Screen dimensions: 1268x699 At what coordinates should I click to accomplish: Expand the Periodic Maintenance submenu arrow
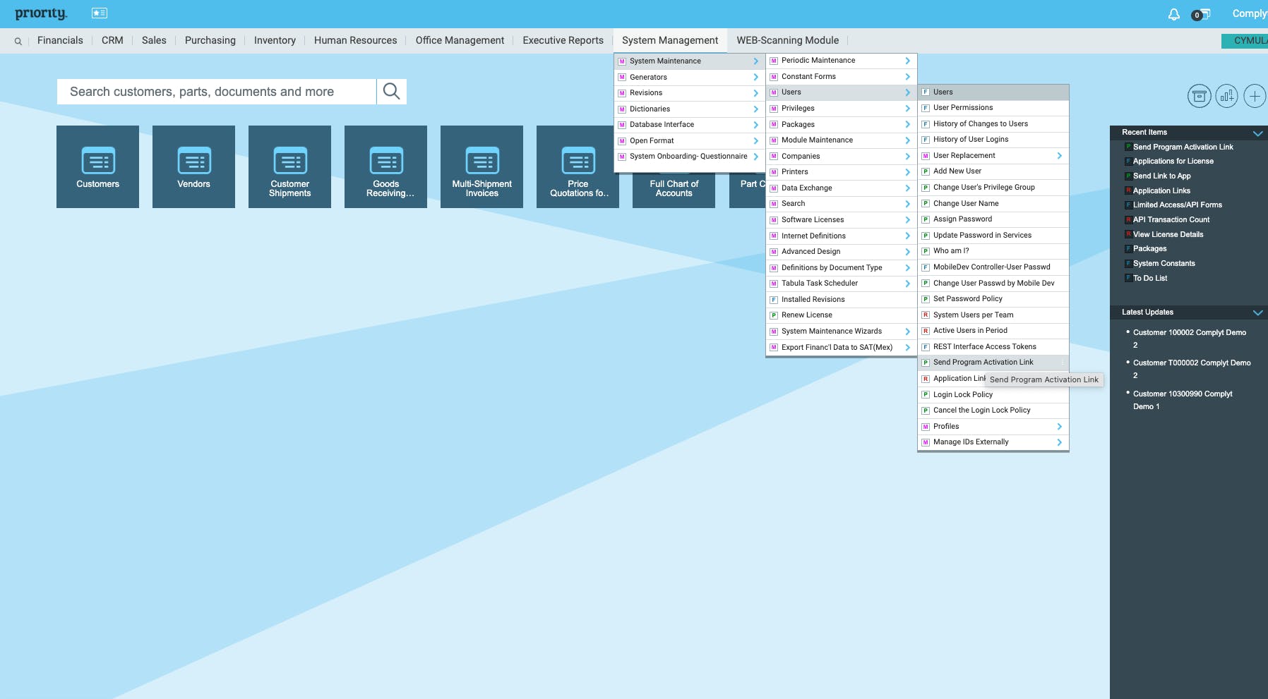pos(907,61)
